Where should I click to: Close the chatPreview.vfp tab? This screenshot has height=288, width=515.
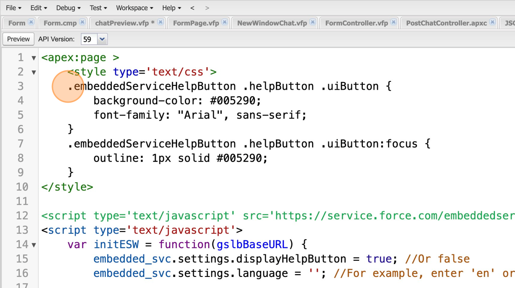[x=160, y=22]
